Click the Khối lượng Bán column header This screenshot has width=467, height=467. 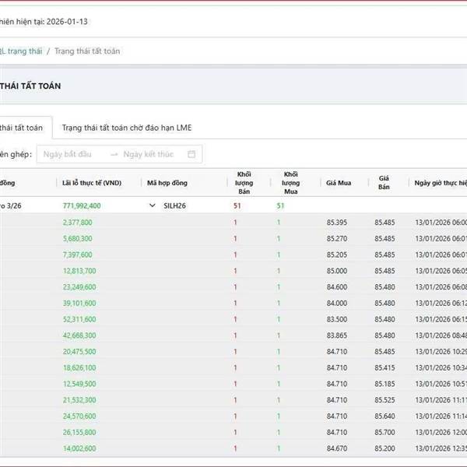click(244, 183)
